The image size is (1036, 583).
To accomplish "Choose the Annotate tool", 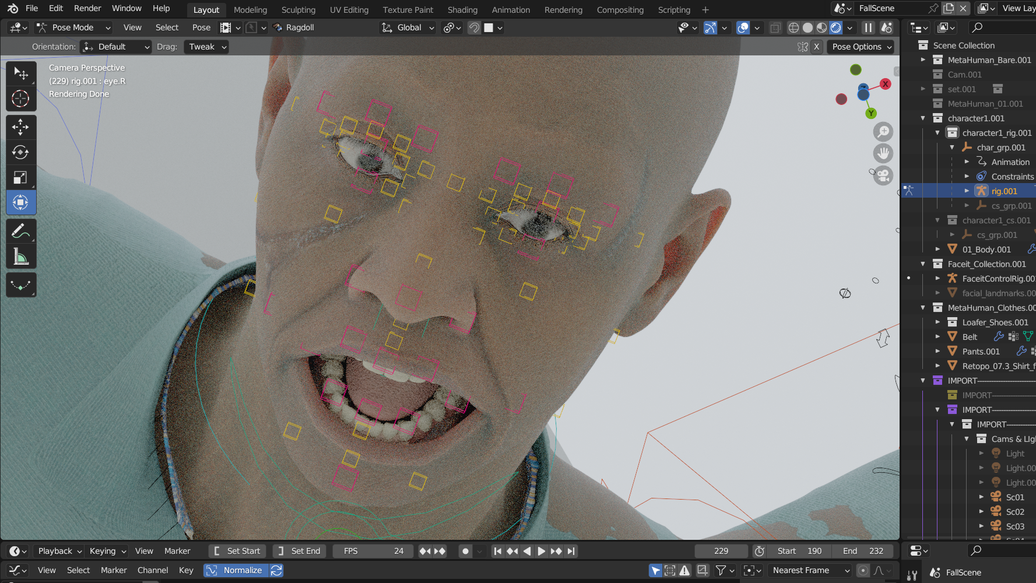I will [x=20, y=231].
